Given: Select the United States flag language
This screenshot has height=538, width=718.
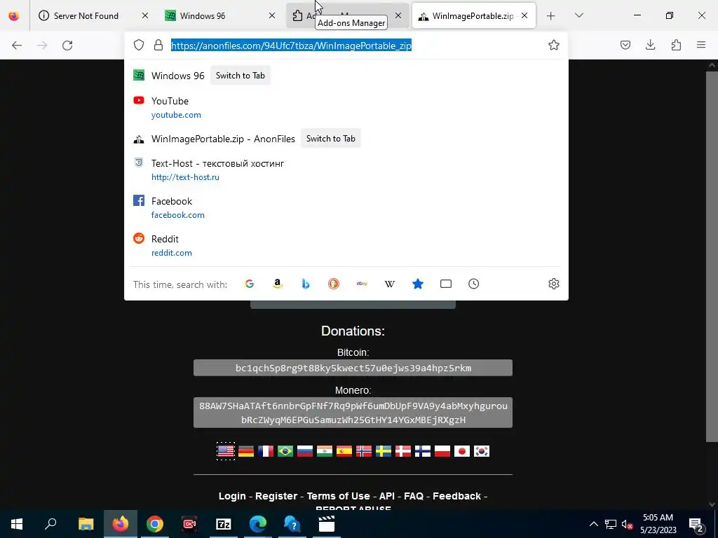Looking at the screenshot, I should [225, 451].
